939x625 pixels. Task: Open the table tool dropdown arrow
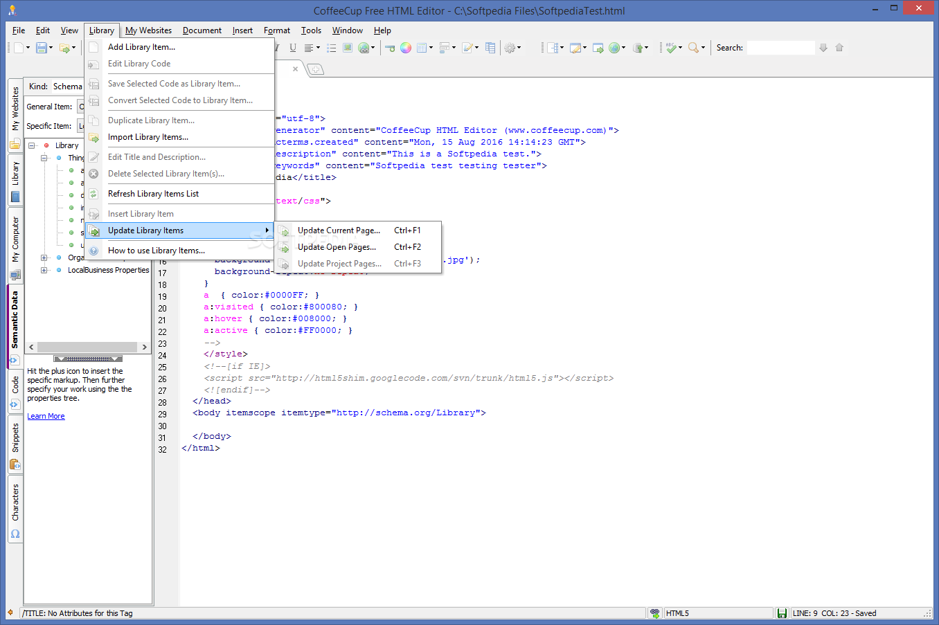point(431,48)
